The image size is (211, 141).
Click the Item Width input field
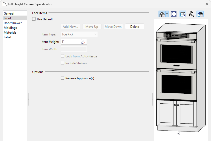point(74,49)
